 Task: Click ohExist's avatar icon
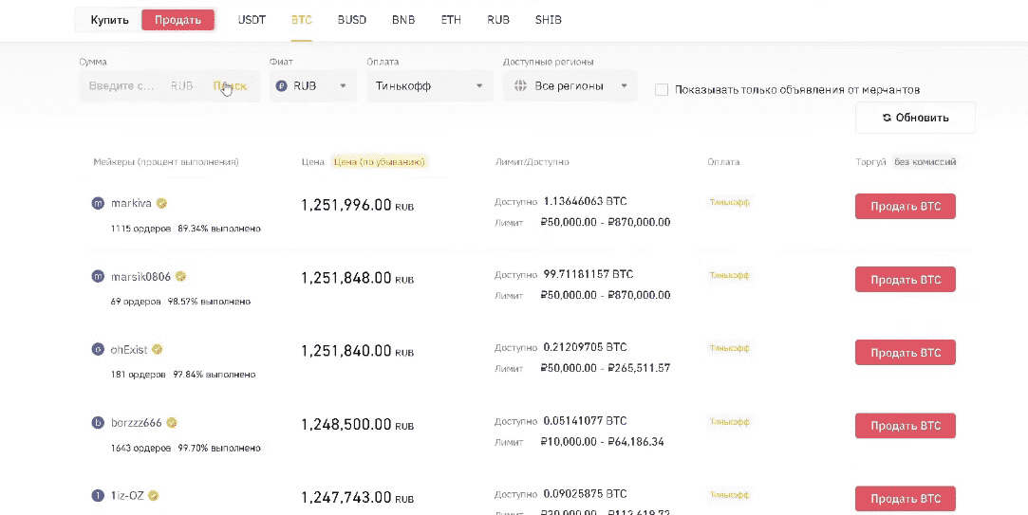[98, 350]
